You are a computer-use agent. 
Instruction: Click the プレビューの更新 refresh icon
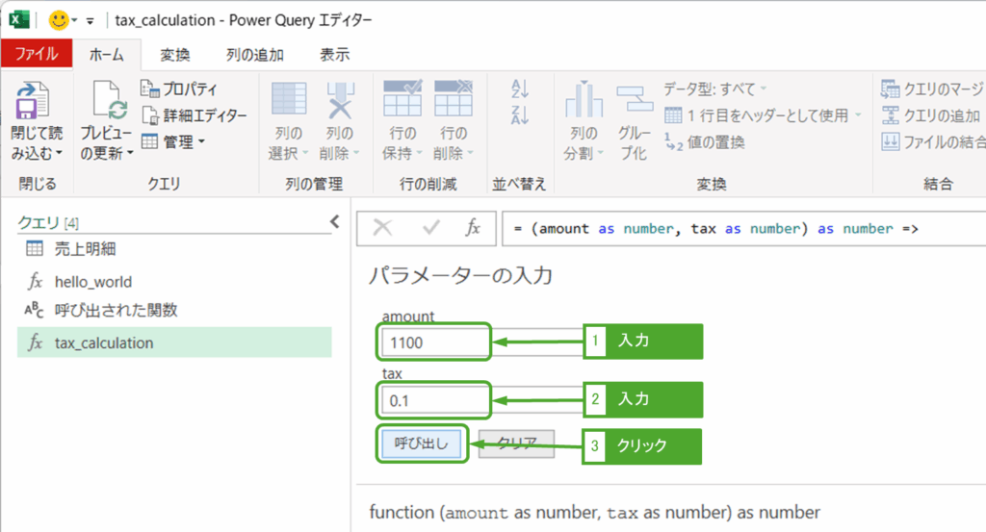coord(108,102)
